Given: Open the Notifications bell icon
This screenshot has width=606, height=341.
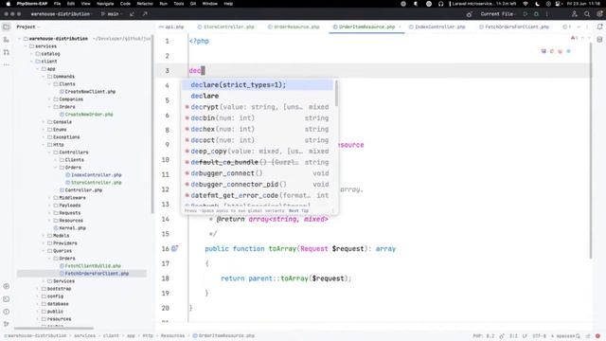Looking at the screenshot, I should (x=599, y=27).
